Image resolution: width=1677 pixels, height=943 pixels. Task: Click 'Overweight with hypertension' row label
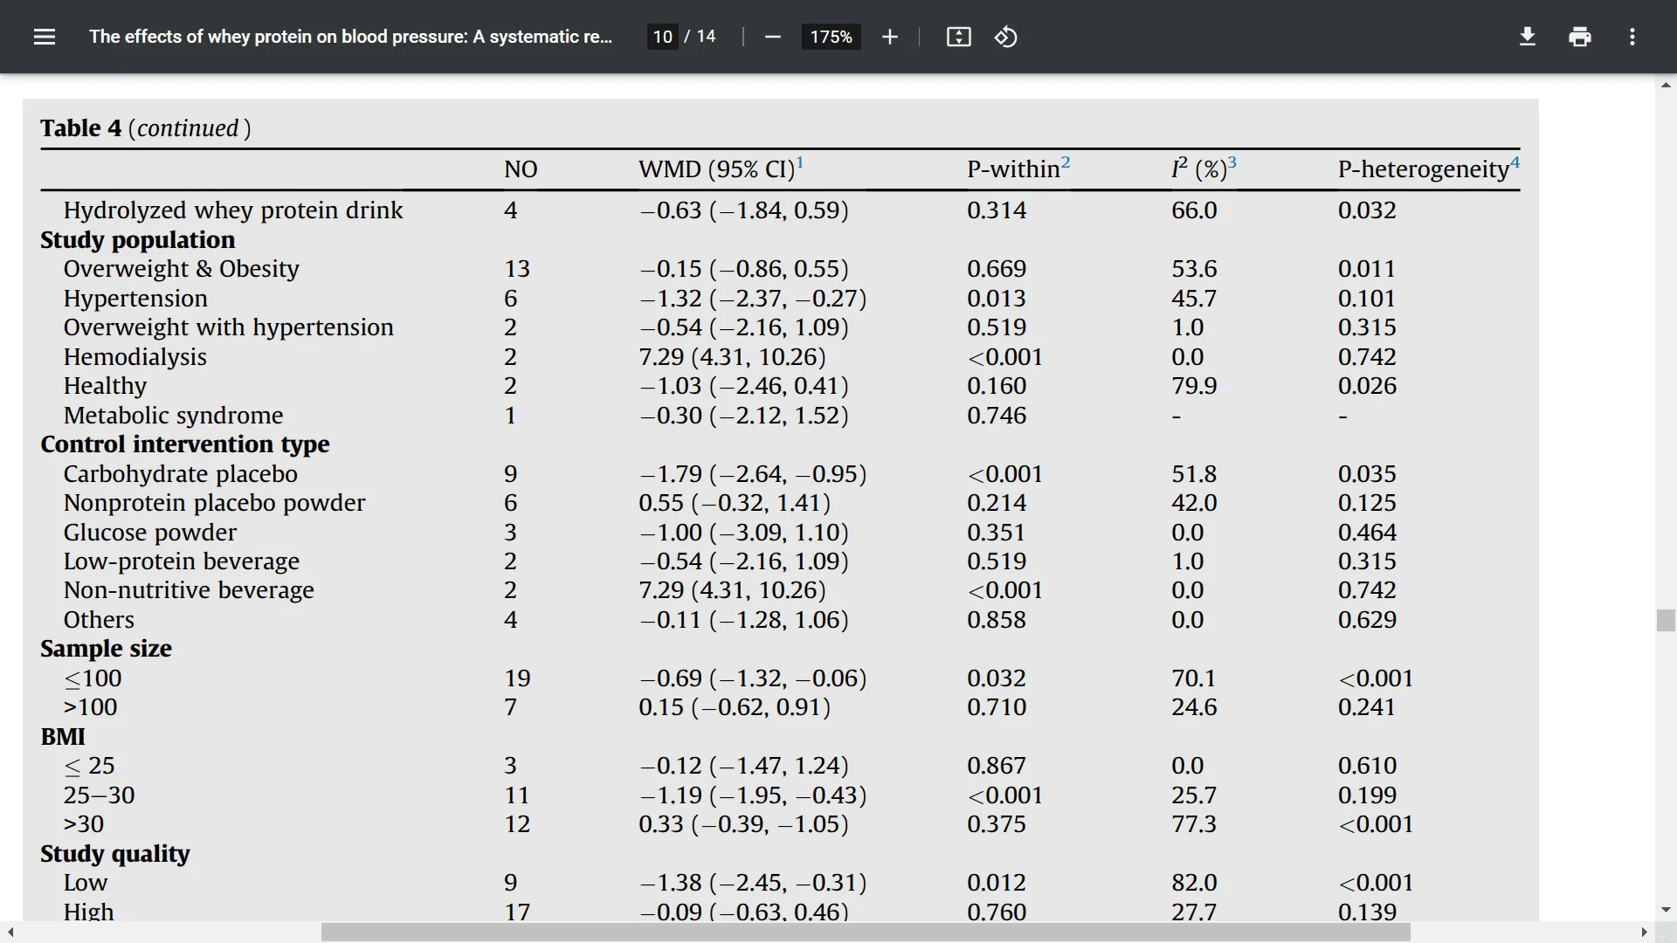tap(228, 327)
